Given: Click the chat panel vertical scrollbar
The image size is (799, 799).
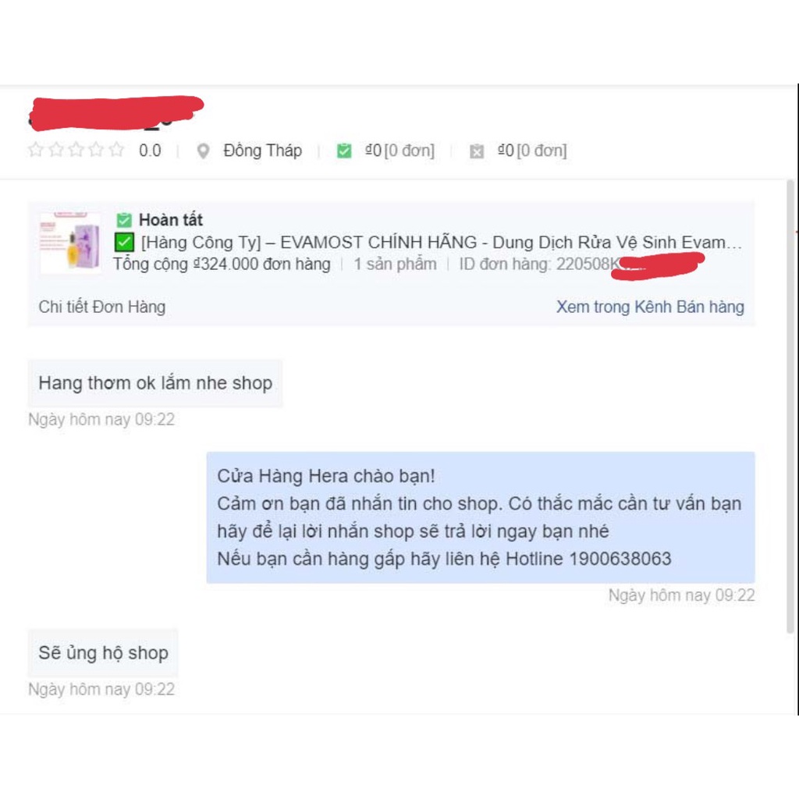Looking at the screenshot, I should click(790, 406).
